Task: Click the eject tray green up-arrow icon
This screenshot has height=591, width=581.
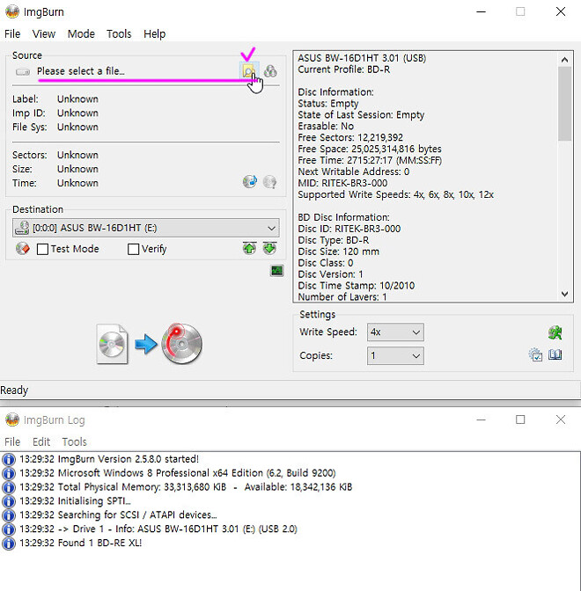Action: [x=250, y=249]
